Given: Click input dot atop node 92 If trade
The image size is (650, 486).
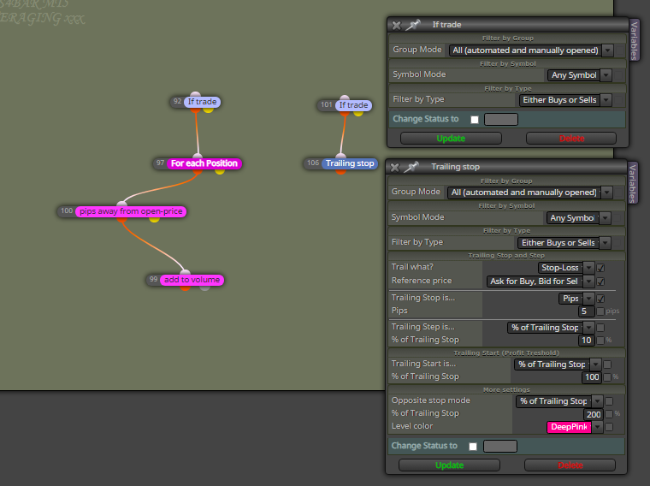Looking at the screenshot, I should tap(195, 95).
